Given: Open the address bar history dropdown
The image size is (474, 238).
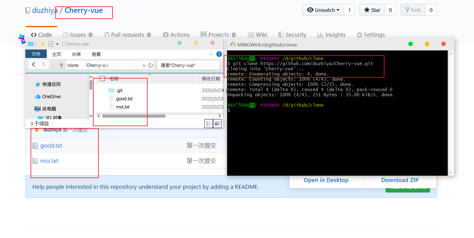Looking at the screenshot, I should [144, 65].
